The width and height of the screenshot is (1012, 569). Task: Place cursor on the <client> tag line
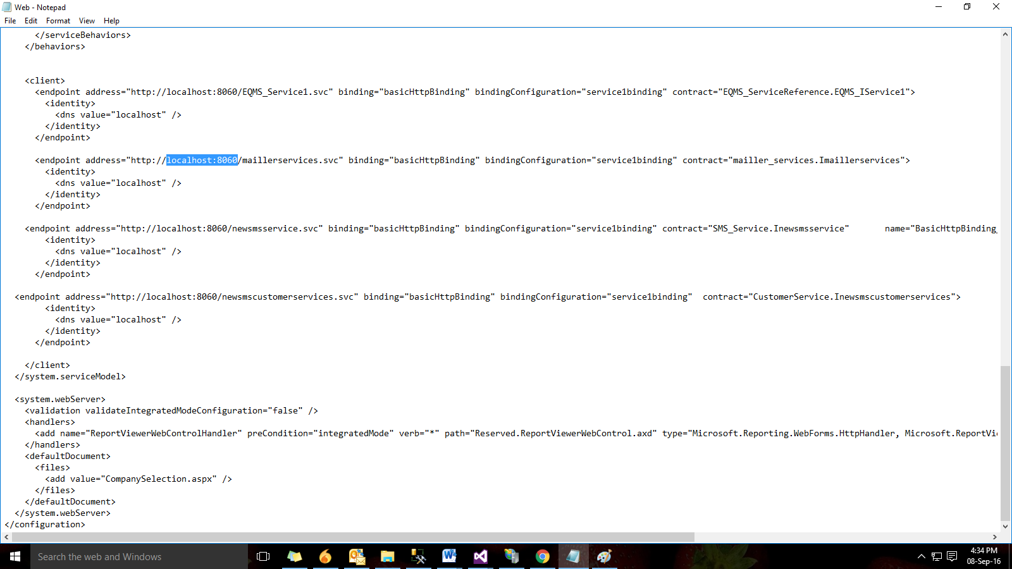coord(45,81)
